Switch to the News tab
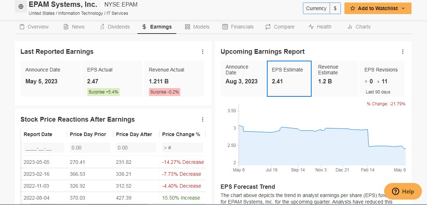427x205 pixels. [x=74, y=27]
